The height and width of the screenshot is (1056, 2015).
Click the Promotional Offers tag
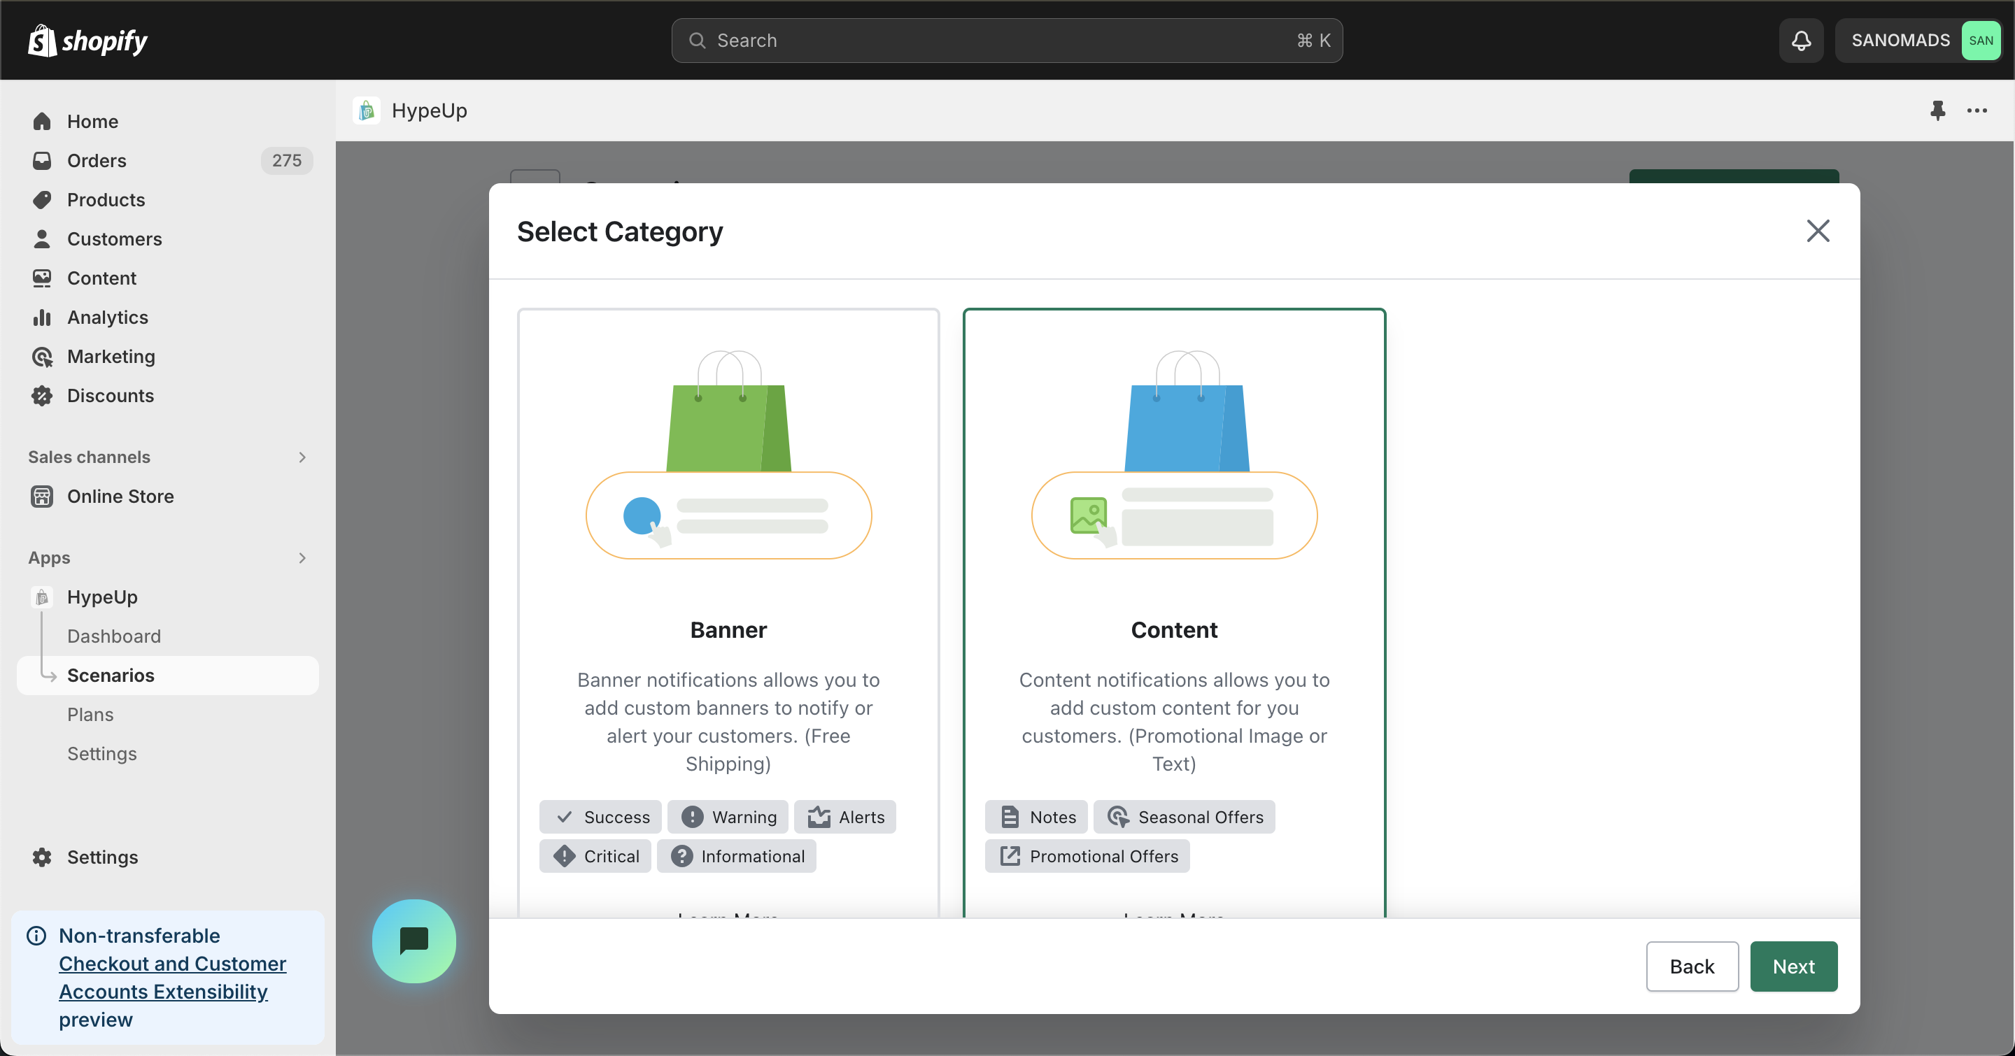1087,856
